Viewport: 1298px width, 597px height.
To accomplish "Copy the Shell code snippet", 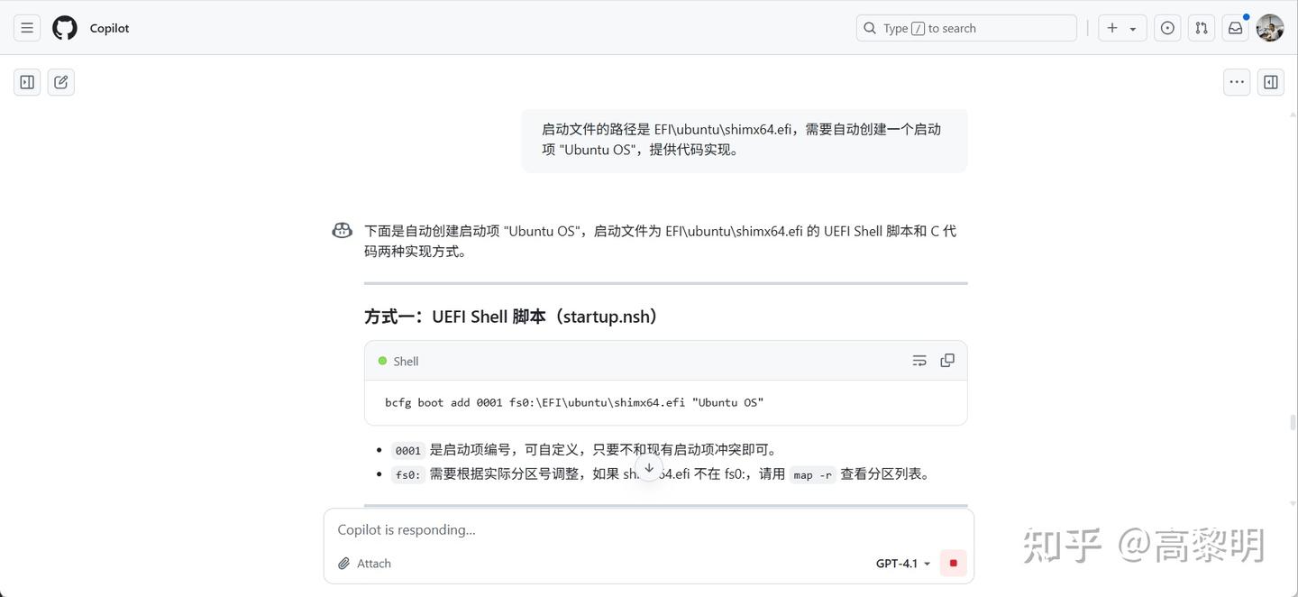I will click(946, 360).
